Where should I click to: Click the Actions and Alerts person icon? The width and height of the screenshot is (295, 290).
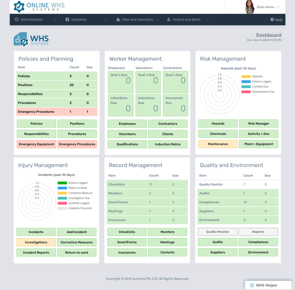pos(169,20)
